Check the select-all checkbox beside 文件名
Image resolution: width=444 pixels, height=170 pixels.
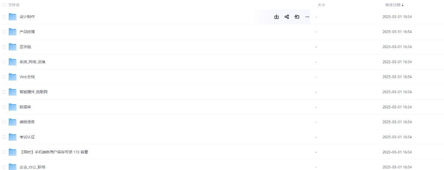(x=4, y=5)
